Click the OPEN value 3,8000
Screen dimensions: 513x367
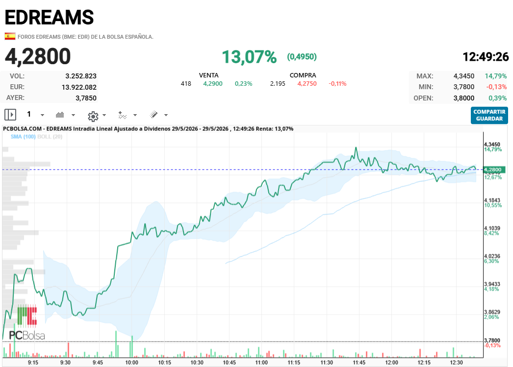pos(464,98)
